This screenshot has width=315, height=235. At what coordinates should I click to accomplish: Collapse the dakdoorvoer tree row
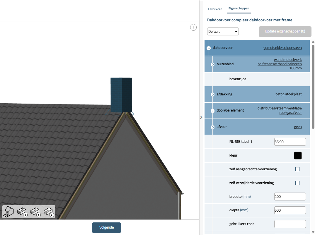pyautogui.click(x=209, y=48)
